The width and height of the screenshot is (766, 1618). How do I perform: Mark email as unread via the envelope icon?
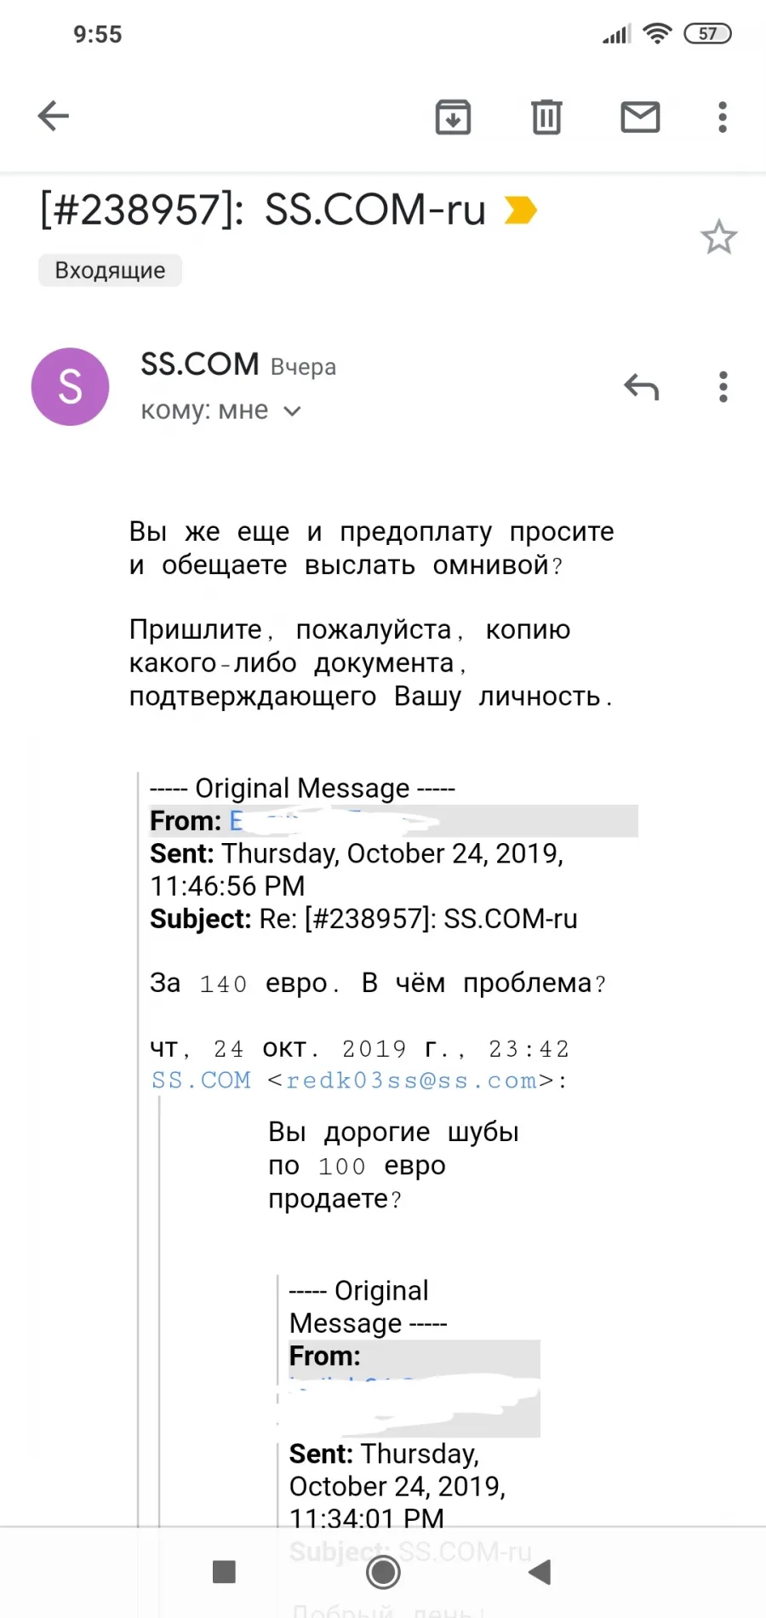[640, 117]
